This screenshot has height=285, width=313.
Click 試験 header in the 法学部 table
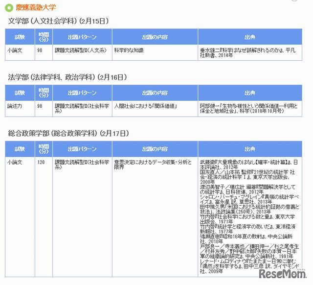pyautogui.click(x=20, y=93)
